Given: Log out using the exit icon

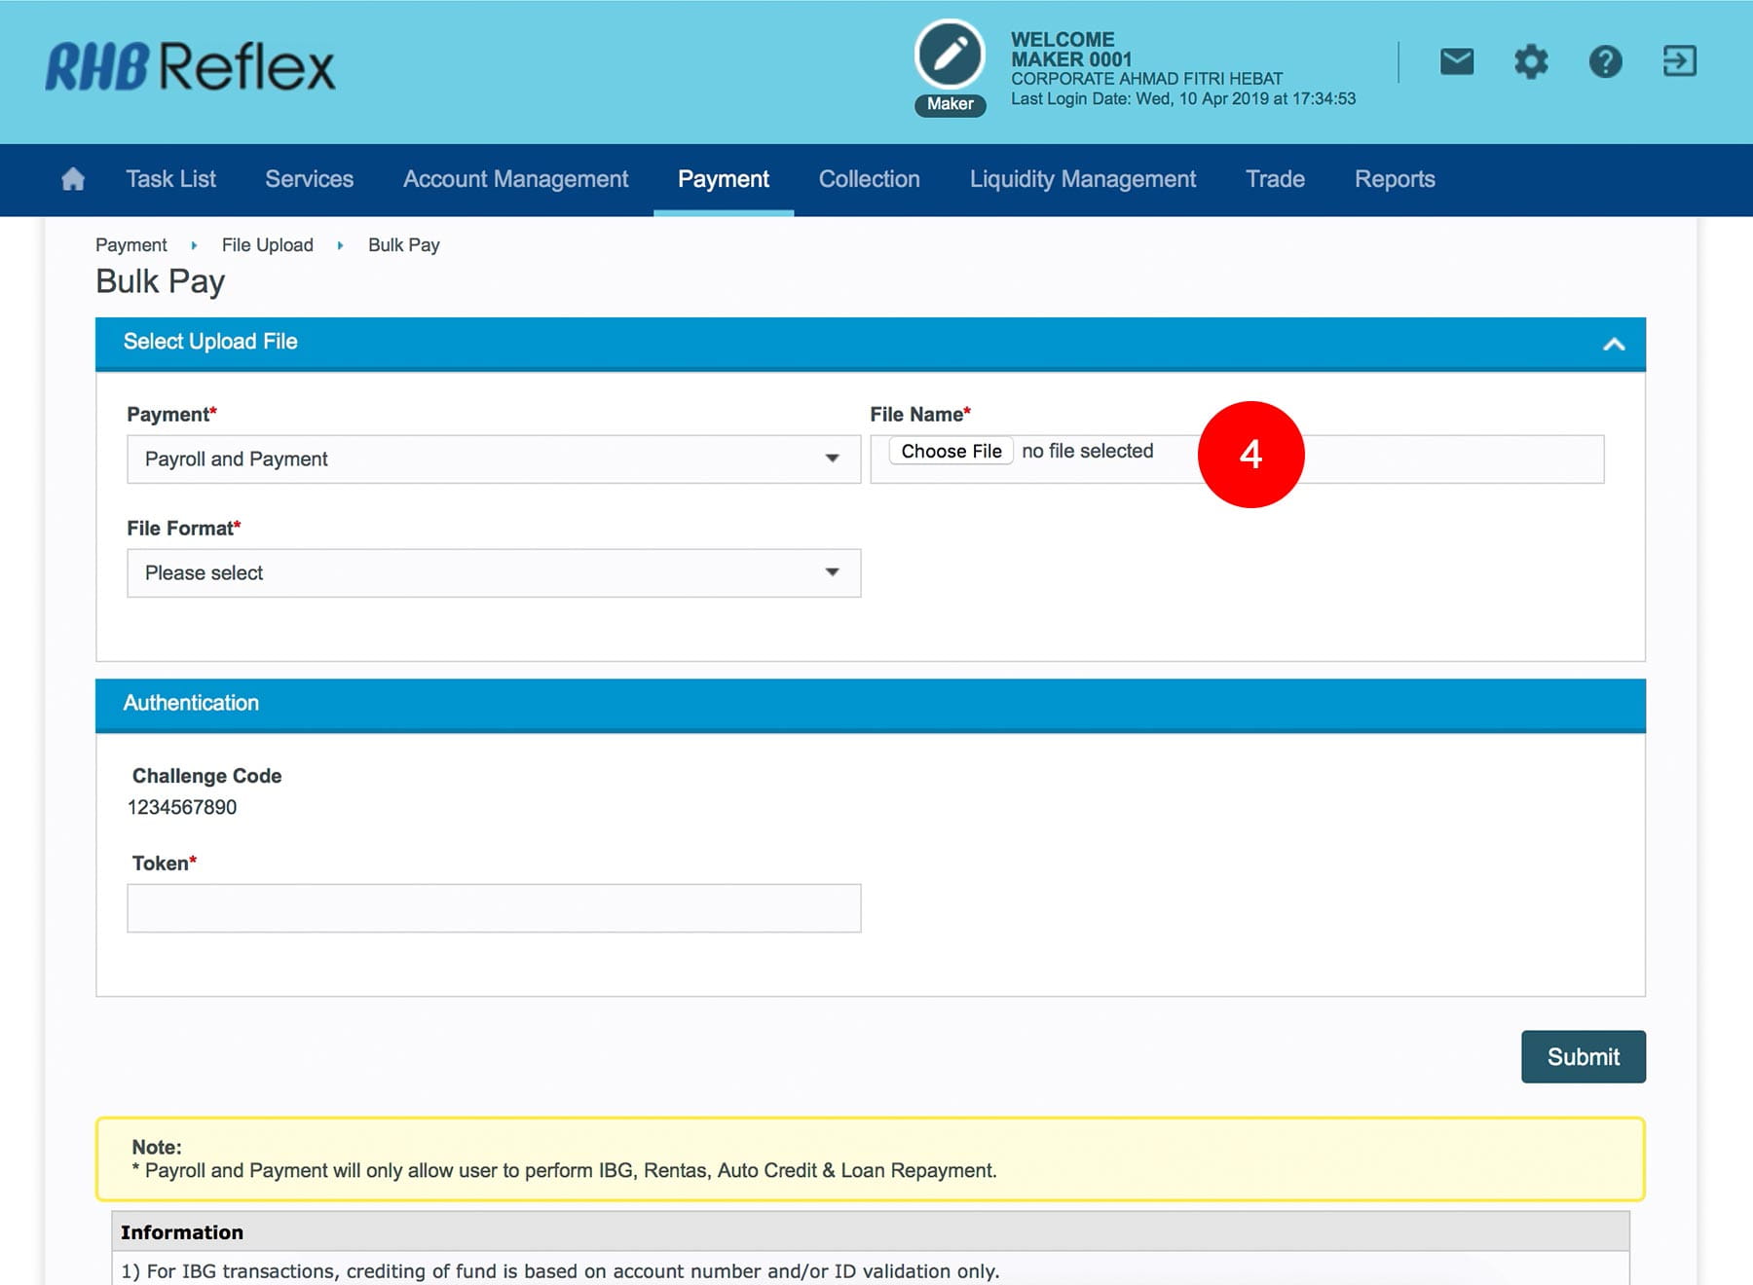Looking at the screenshot, I should (x=1679, y=62).
